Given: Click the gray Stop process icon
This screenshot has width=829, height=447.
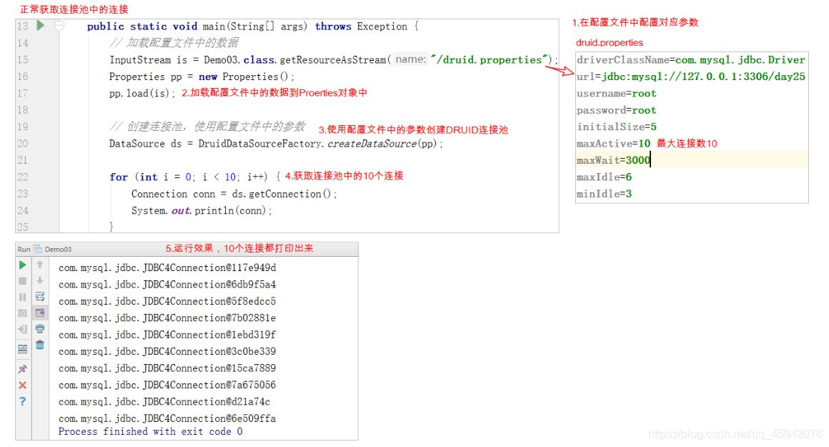Looking at the screenshot, I should click(x=22, y=281).
